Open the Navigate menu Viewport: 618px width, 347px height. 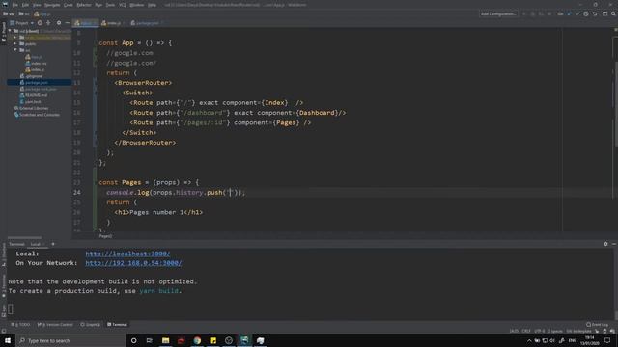click(x=52, y=5)
